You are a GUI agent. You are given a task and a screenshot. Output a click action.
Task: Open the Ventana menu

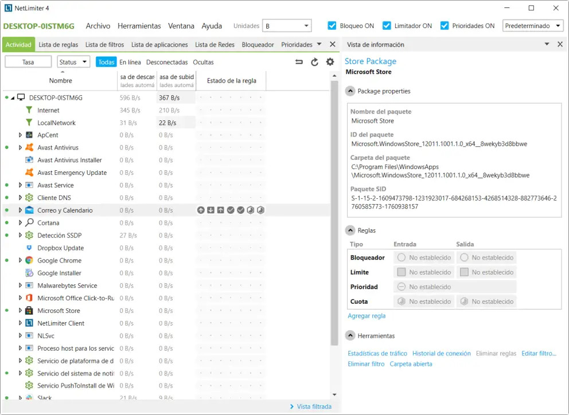click(x=181, y=26)
